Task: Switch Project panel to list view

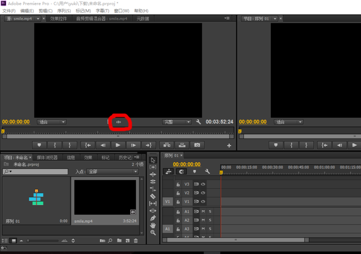Action: (5, 241)
